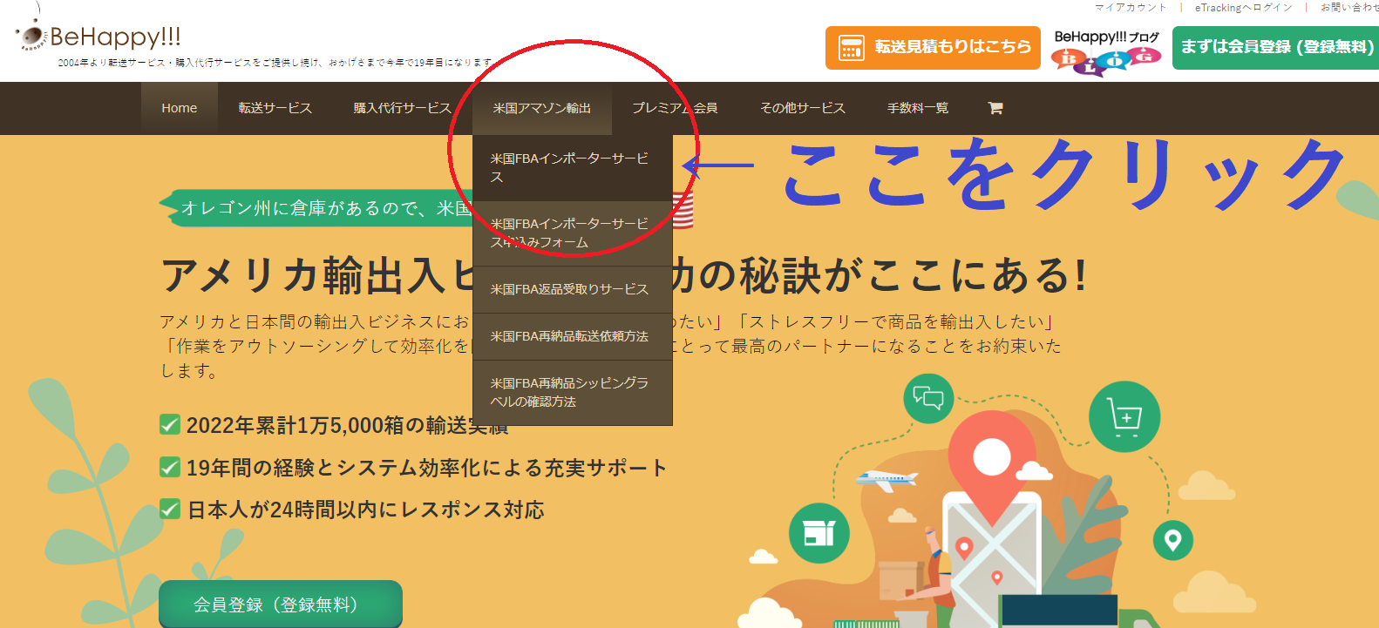Click text 日本人が24時間以内にレスポンス対応
This screenshot has width=1379, height=628.
(366, 510)
